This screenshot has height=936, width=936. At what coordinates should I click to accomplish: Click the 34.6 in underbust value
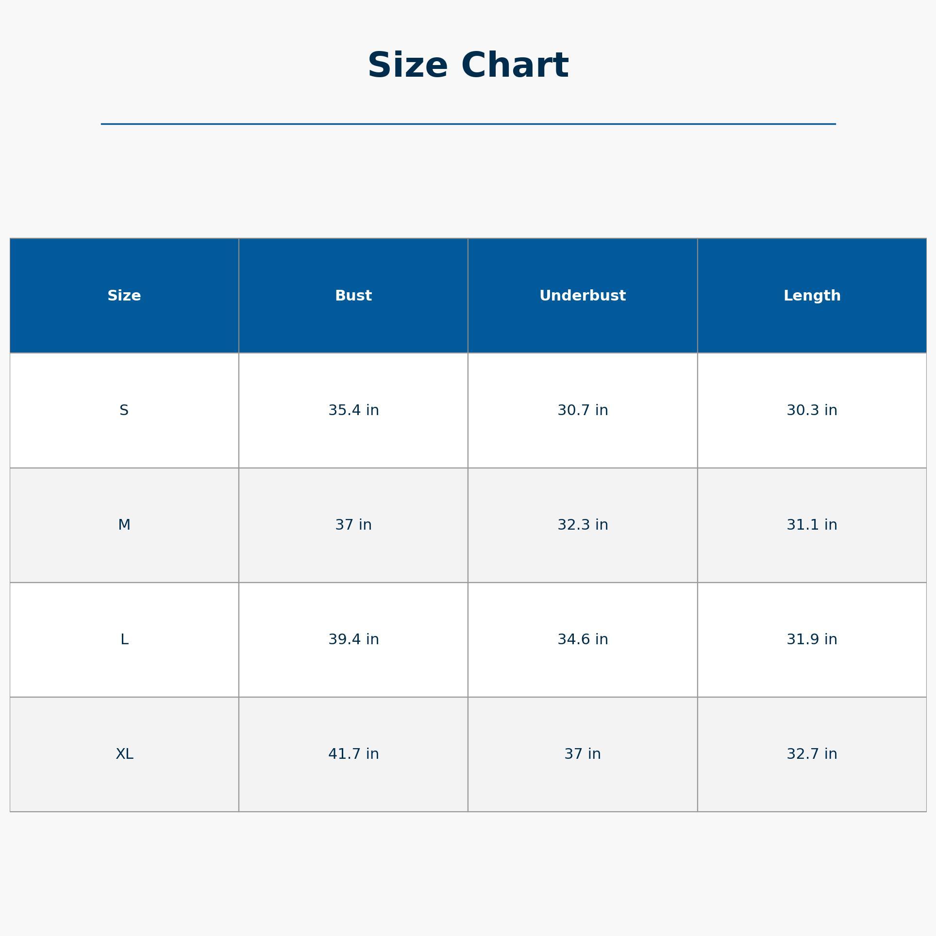pyautogui.click(x=583, y=639)
